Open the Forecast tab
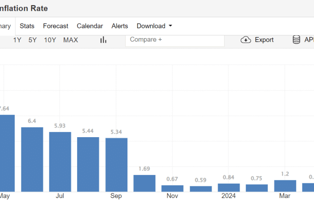 (x=55, y=26)
